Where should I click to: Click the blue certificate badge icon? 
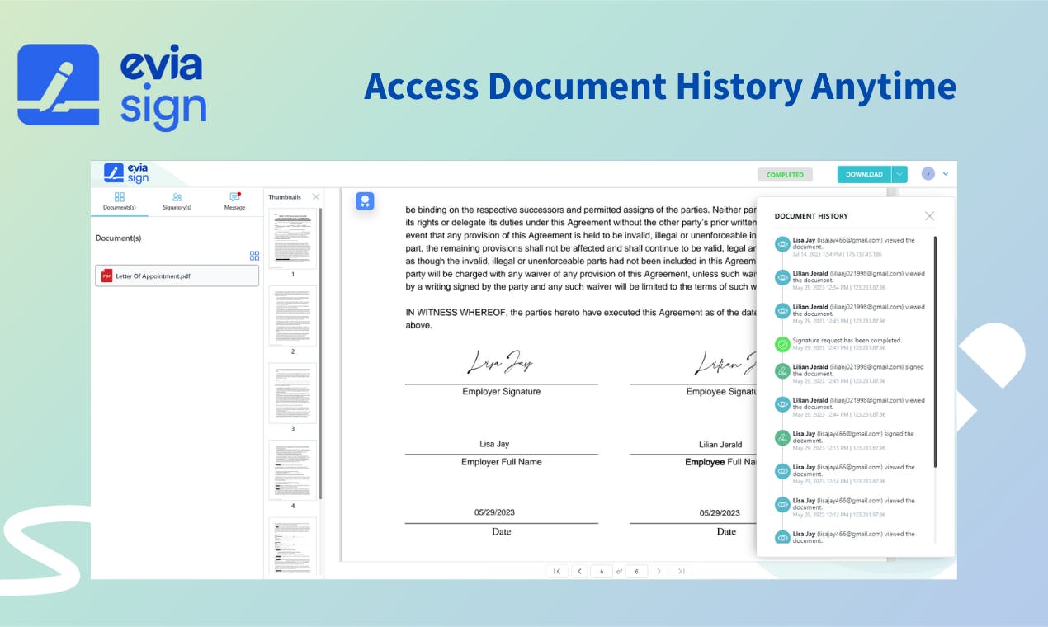pyautogui.click(x=365, y=201)
